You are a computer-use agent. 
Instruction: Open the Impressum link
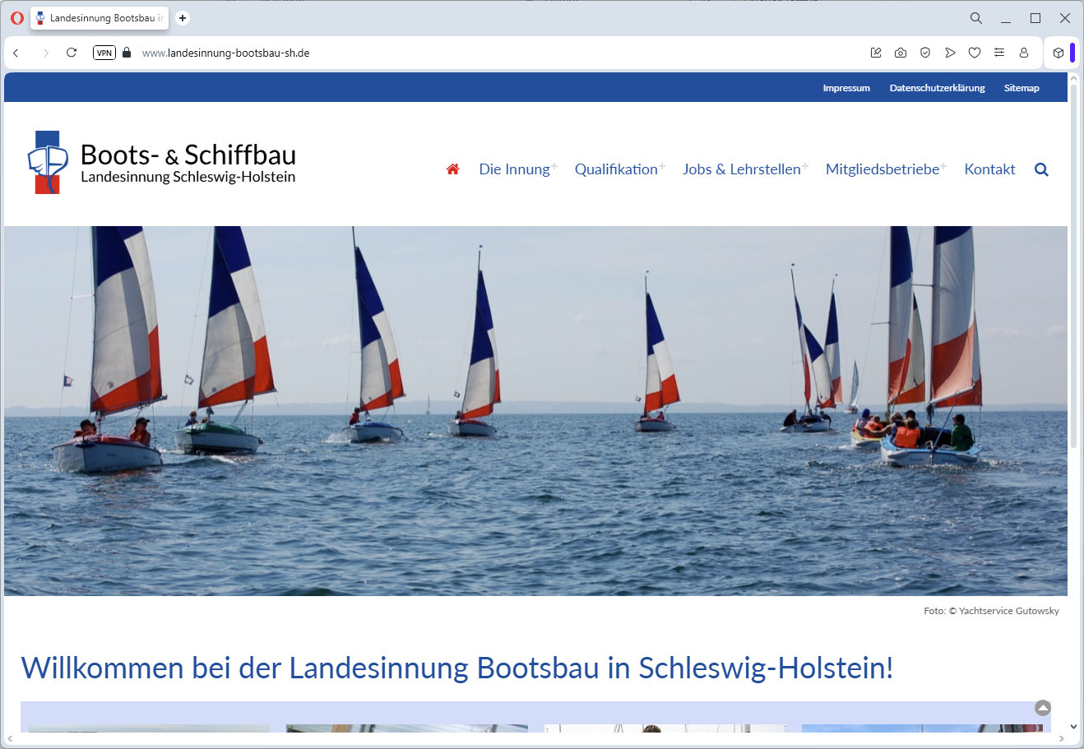tap(846, 88)
